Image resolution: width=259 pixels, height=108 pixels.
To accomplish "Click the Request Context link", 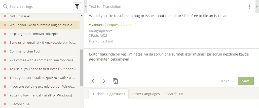I will click(x=120, y=25).
